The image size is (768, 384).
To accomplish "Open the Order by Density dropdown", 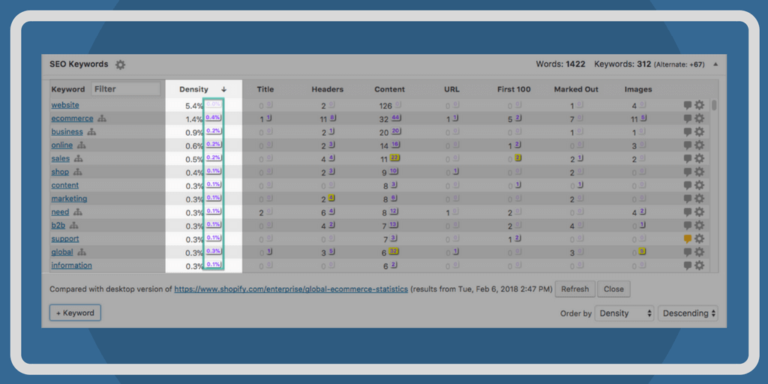I will coord(625,313).
